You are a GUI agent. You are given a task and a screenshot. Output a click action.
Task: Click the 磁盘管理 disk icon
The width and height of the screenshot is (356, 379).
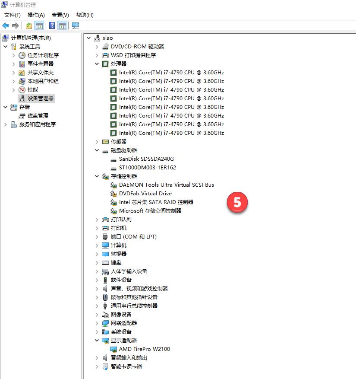(x=22, y=116)
